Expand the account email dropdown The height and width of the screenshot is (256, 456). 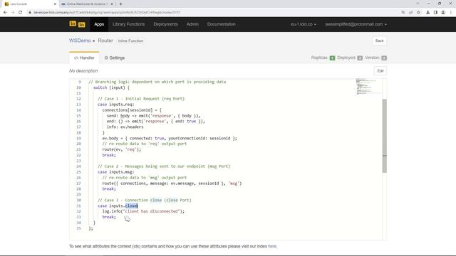click(356, 24)
